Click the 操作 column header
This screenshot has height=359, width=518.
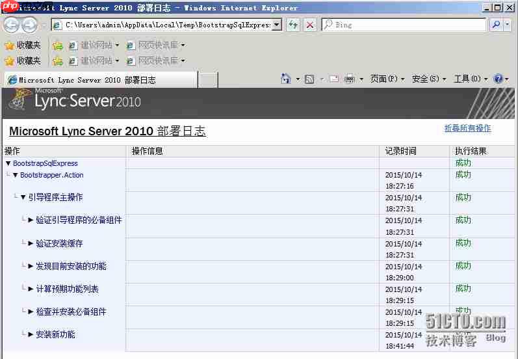[x=12, y=151]
